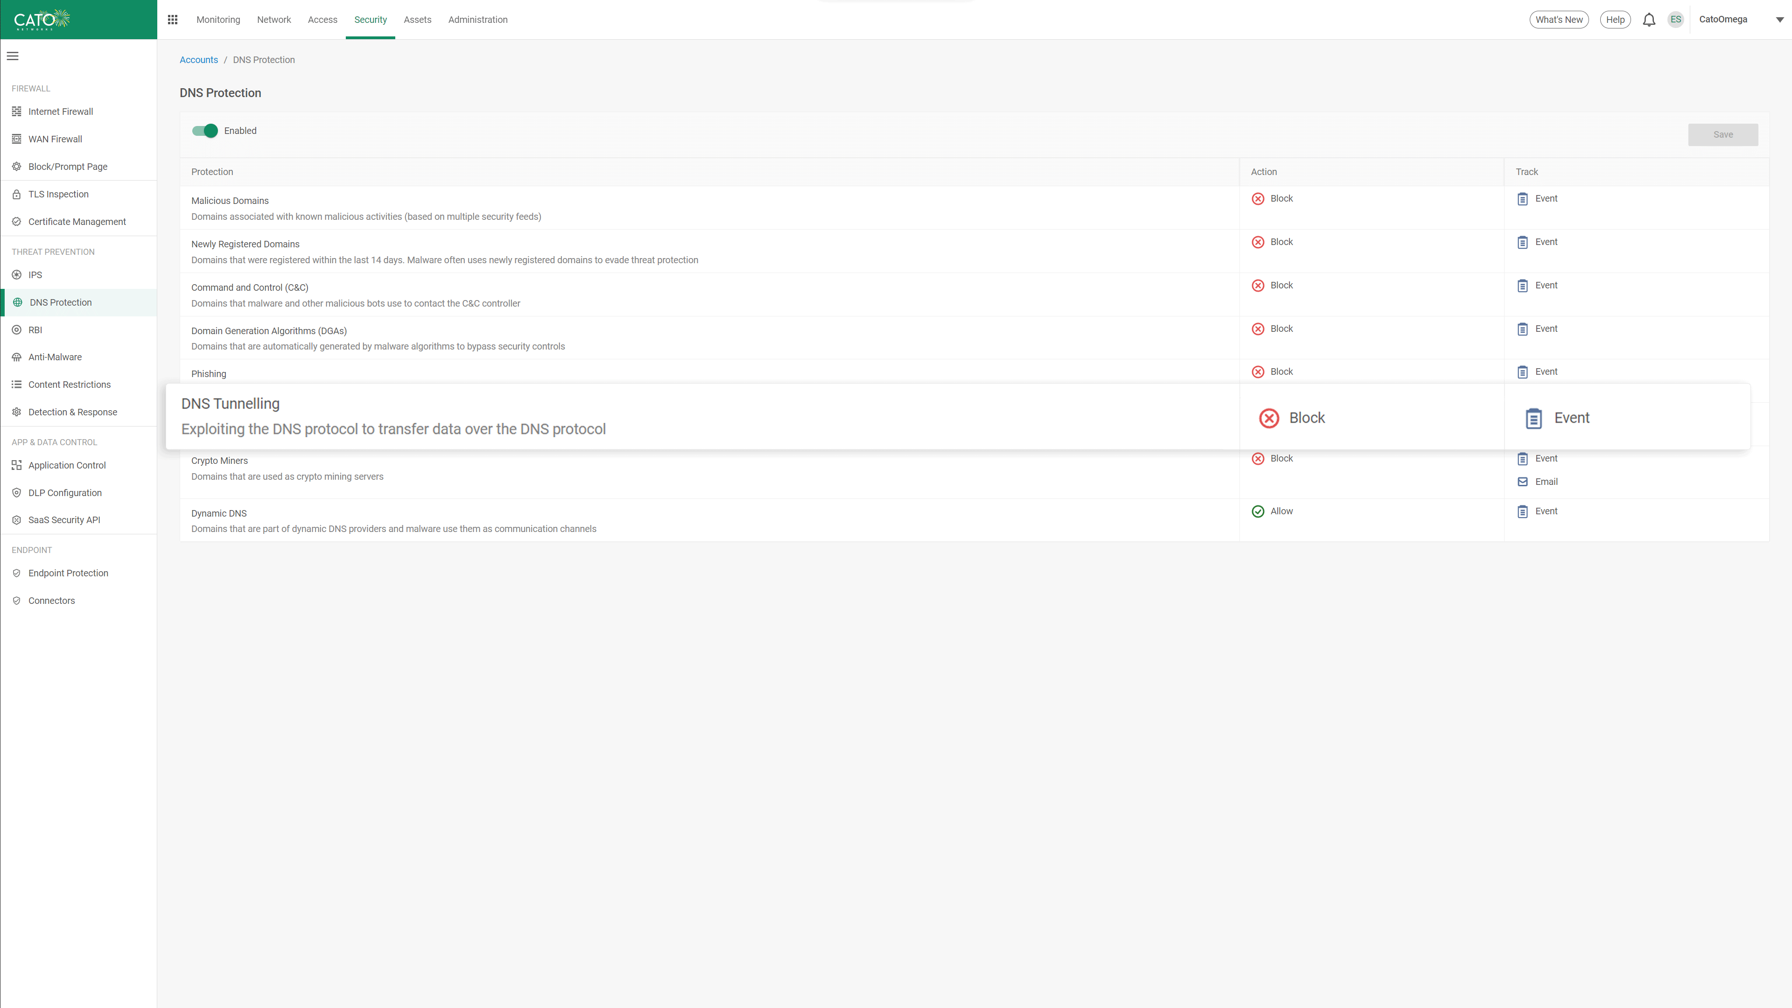Open the Administration tab
1792x1008 pixels.
[x=477, y=20]
